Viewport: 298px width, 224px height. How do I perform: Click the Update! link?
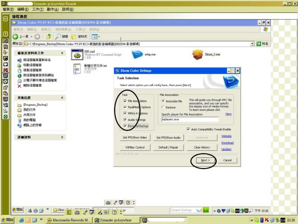pos(226,149)
